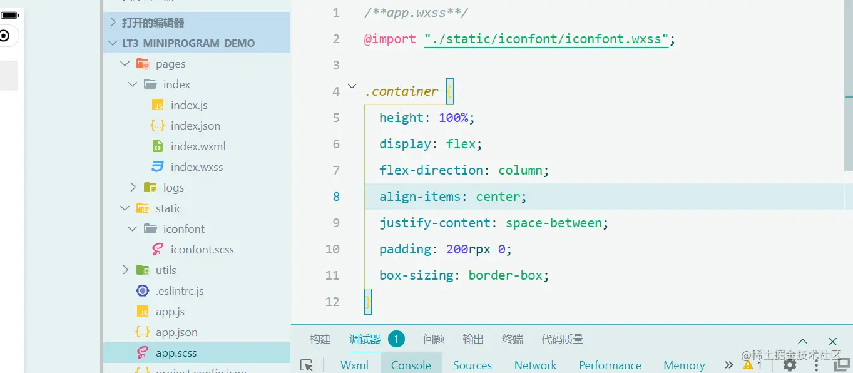Activate the element inspector cursor icon
Image resolution: width=853 pixels, height=373 pixels.
pos(307,365)
